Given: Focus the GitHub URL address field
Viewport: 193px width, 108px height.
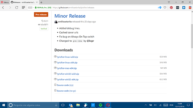Looking at the screenshot, I should (73, 7).
